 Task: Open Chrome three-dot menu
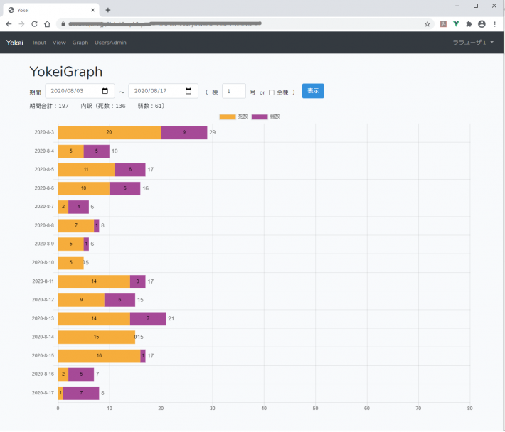point(496,23)
